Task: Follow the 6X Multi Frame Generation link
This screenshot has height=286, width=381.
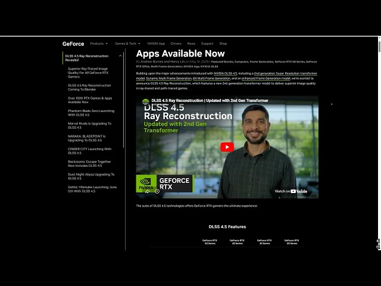Action: (x=211, y=78)
